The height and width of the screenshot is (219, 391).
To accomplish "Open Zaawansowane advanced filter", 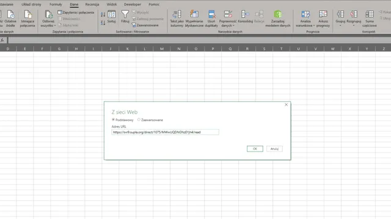I will 145,25.
